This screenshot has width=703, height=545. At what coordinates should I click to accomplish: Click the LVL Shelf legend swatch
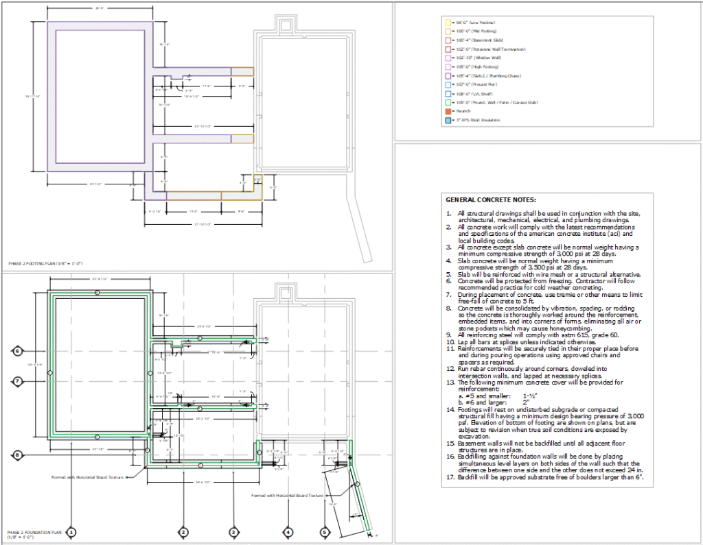click(x=448, y=93)
